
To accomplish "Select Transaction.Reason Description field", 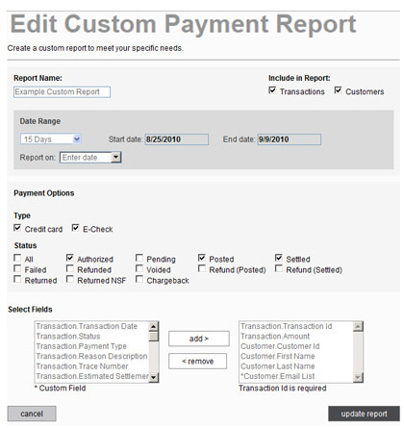I will (91, 356).
